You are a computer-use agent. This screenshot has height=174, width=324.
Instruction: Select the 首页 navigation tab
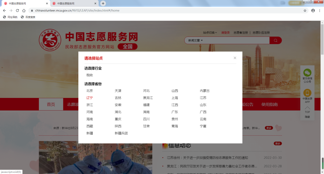tap(51, 104)
